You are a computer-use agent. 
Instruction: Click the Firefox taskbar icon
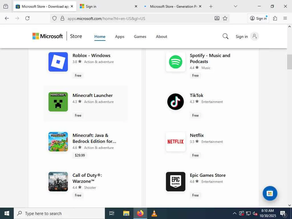pos(140,213)
